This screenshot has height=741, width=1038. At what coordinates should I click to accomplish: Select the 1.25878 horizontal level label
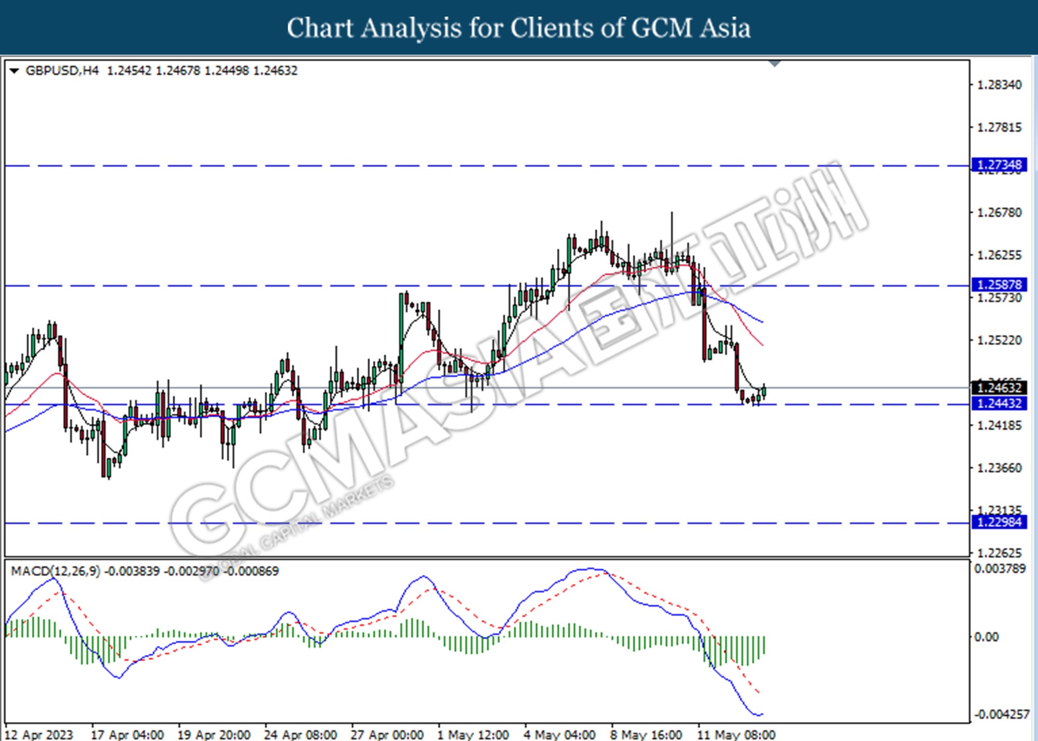[x=999, y=284]
